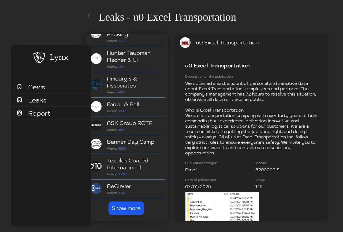
Task: Click the Amourgis & Associates logo
Action: tap(96, 84)
